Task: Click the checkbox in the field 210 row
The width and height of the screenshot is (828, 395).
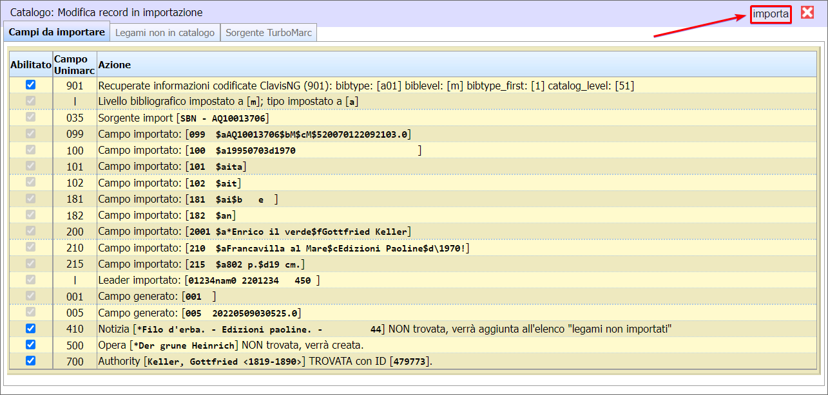Action: pos(30,248)
